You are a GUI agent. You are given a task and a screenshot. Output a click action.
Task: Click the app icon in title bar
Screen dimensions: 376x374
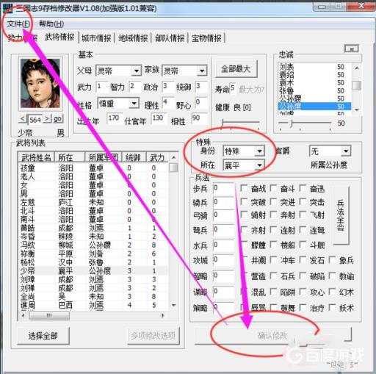[8, 9]
